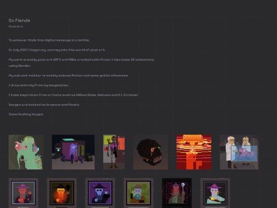Image resolution: width=277 pixels, height=208 pixels.
Task: Click the '0x Fiends' title text
Action: (x=19, y=21)
